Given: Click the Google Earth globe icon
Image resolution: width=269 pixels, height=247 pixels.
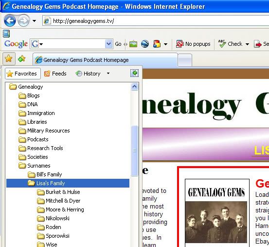Looking at the screenshot, I should [145, 44].
